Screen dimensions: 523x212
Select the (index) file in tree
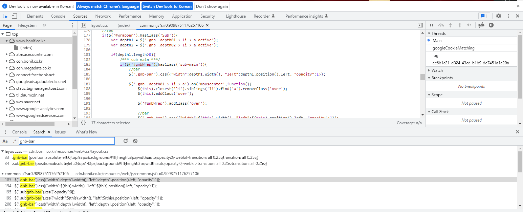tap(26, 48)
